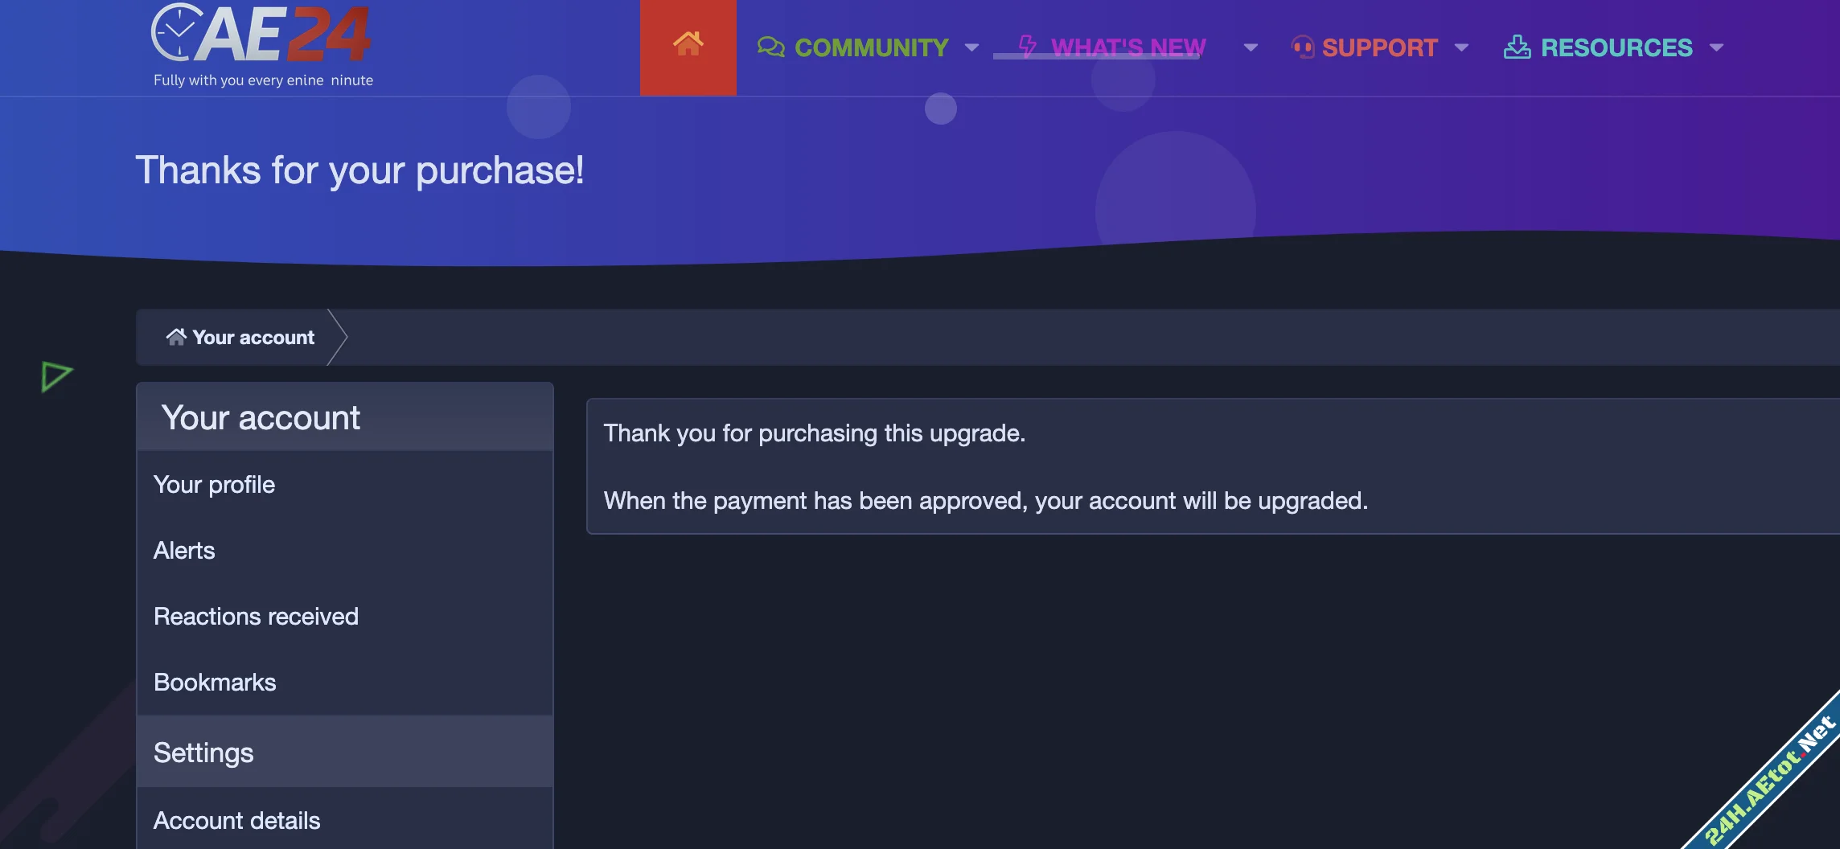Open the Resources menu
Screen dimensions: 1840x849
point(1616,48)
